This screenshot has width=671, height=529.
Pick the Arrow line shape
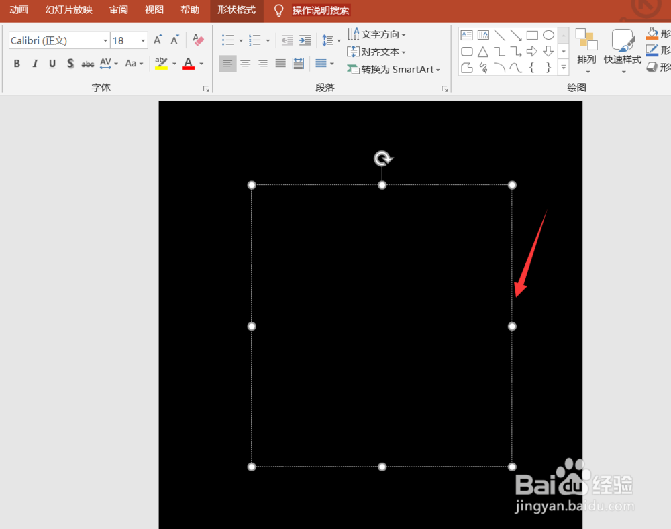[x=515, y=34]
